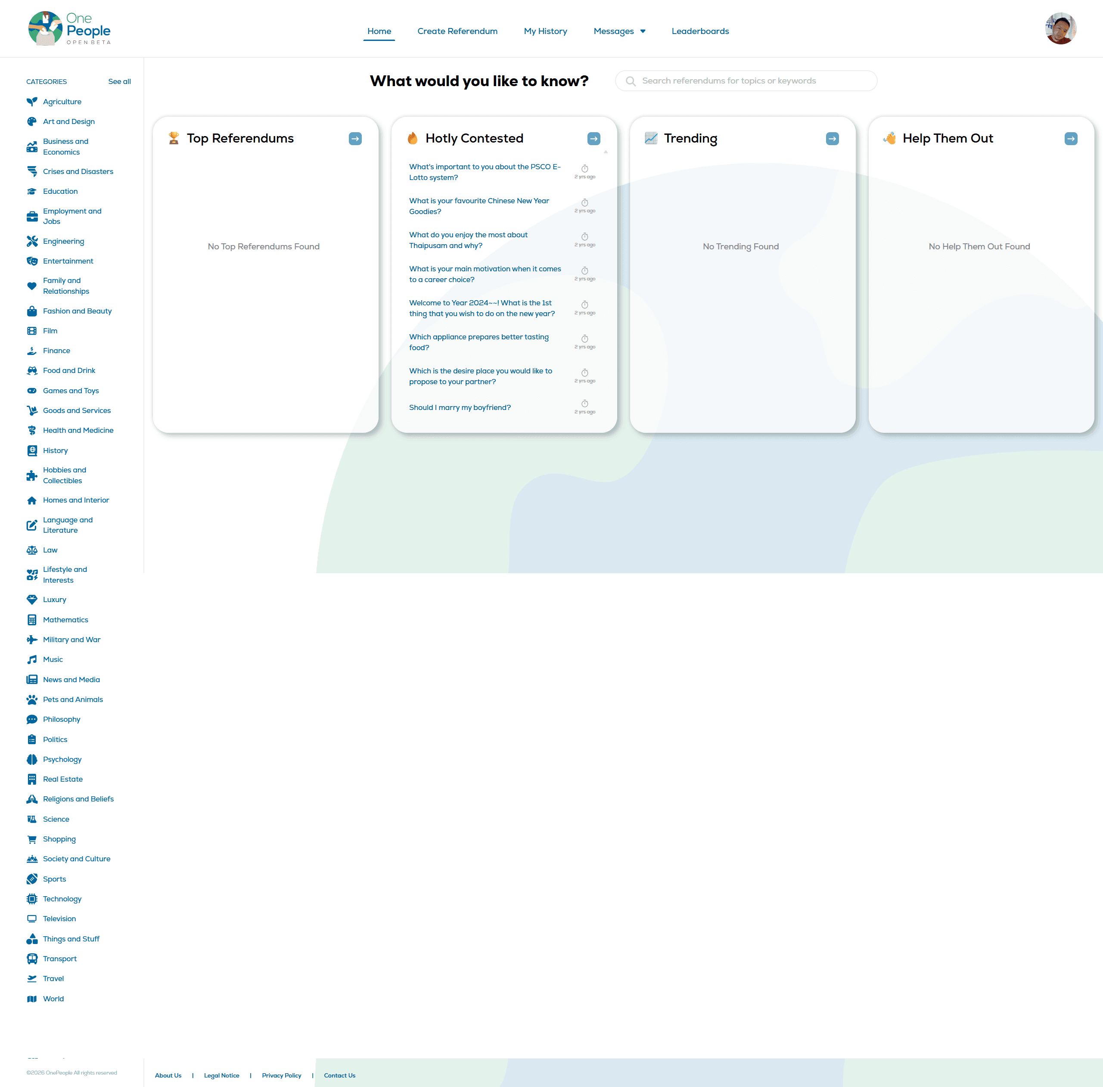The width and height of the screenshot is (1103, 1087).
Task: Select the Travel category
Action: 53,978
